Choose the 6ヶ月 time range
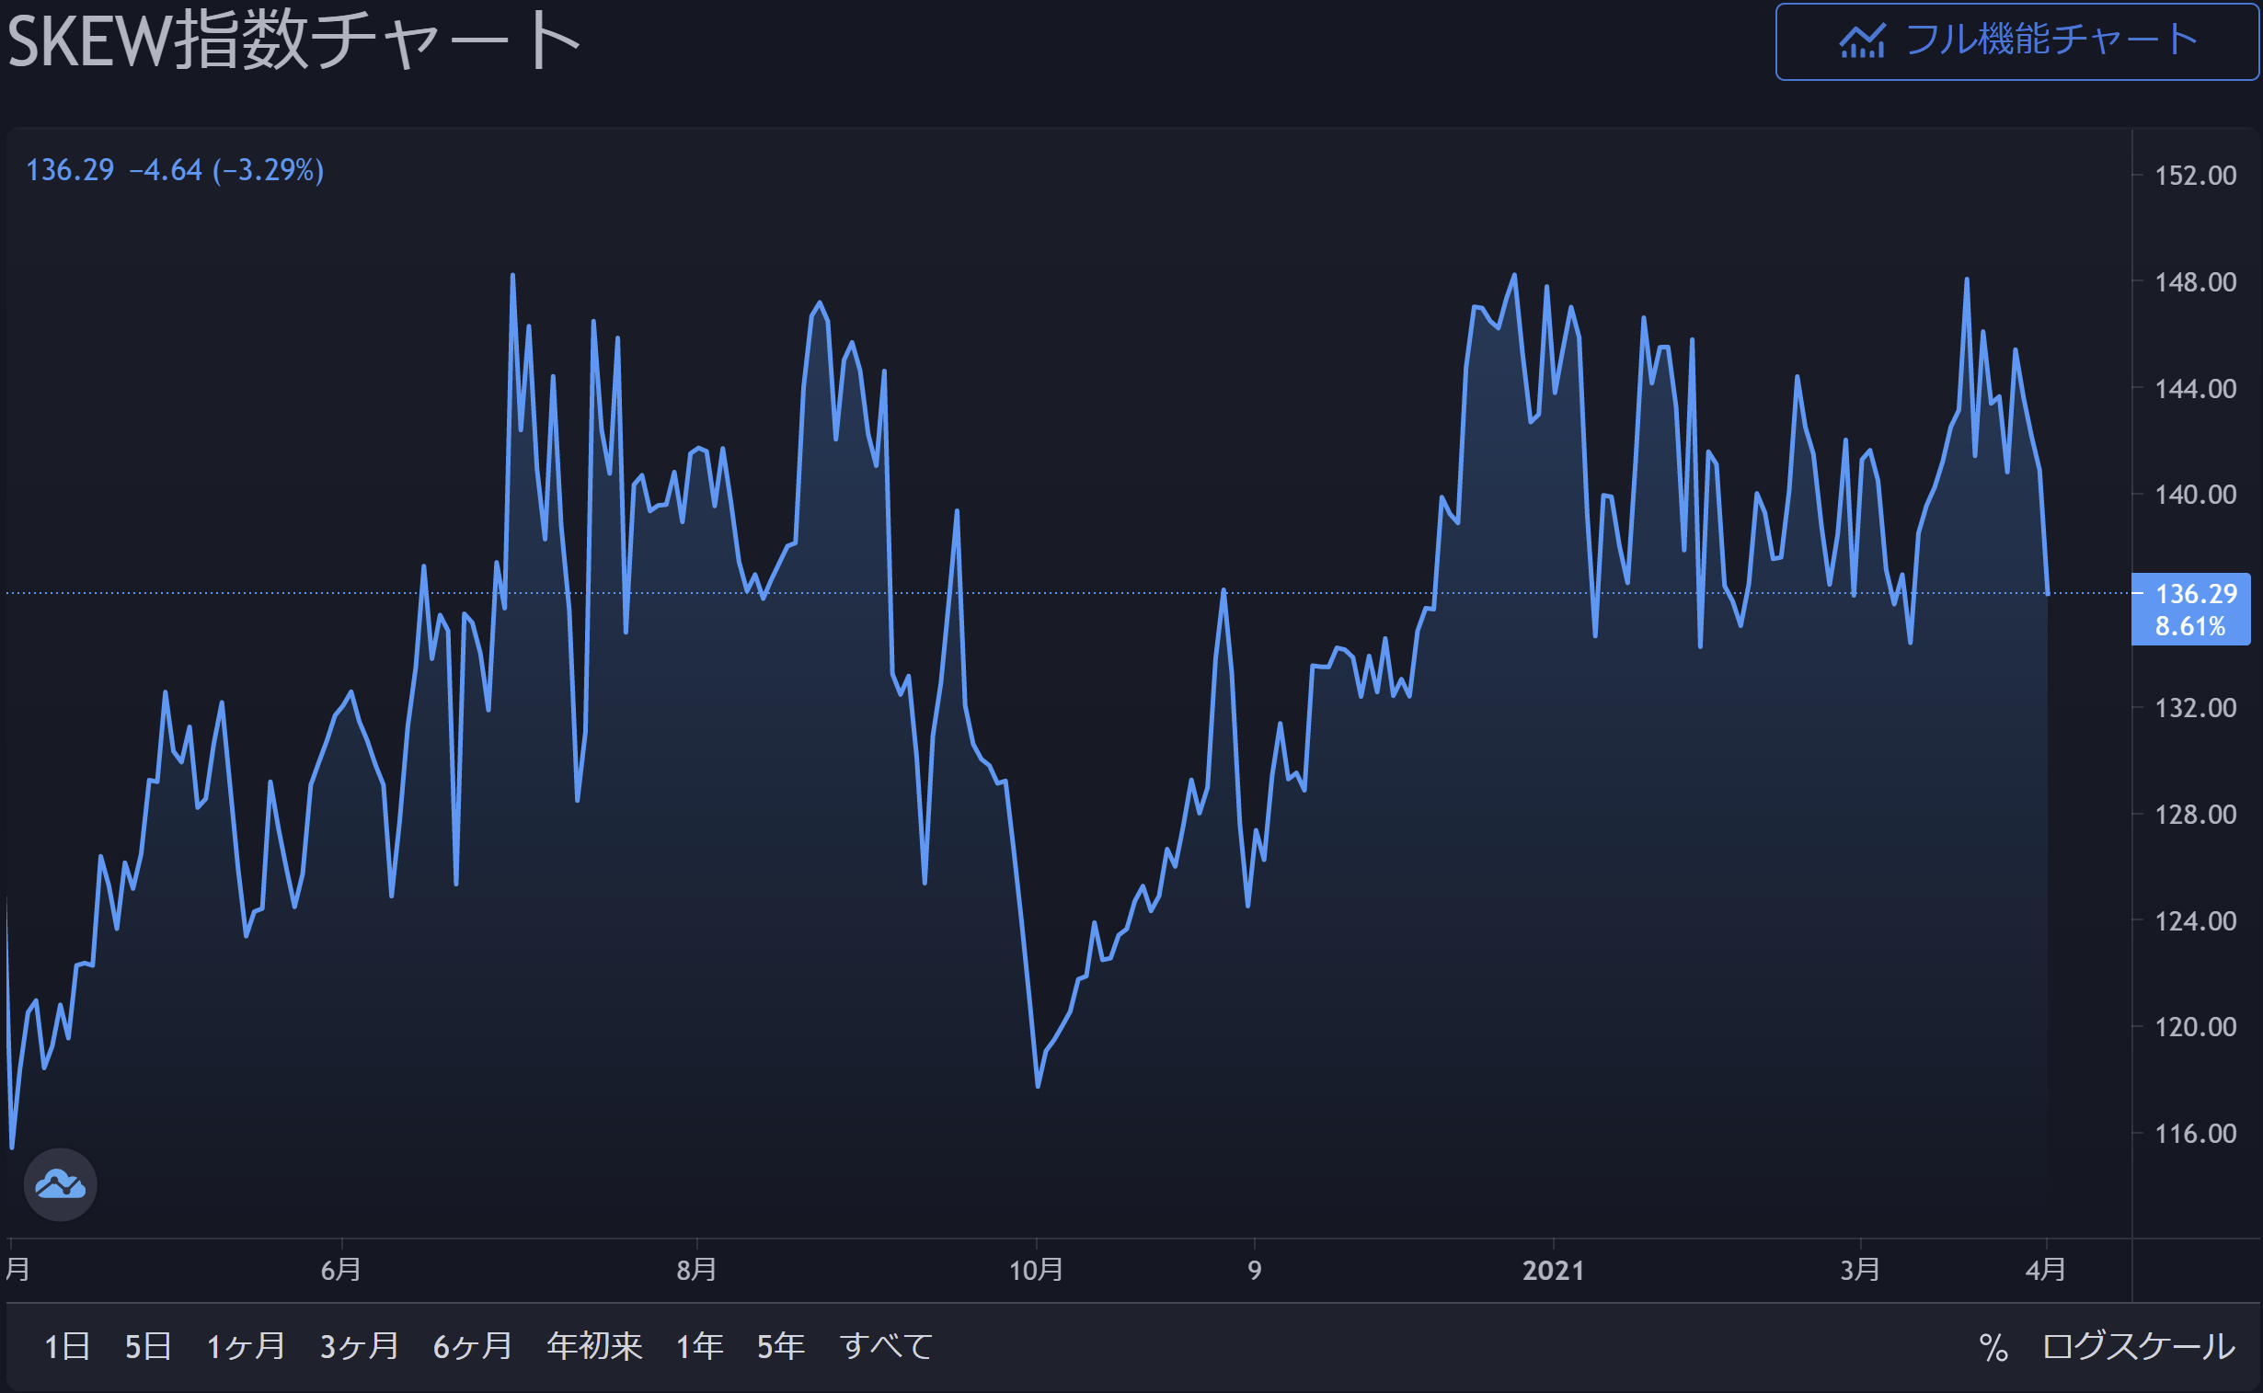 [472, 1347]
